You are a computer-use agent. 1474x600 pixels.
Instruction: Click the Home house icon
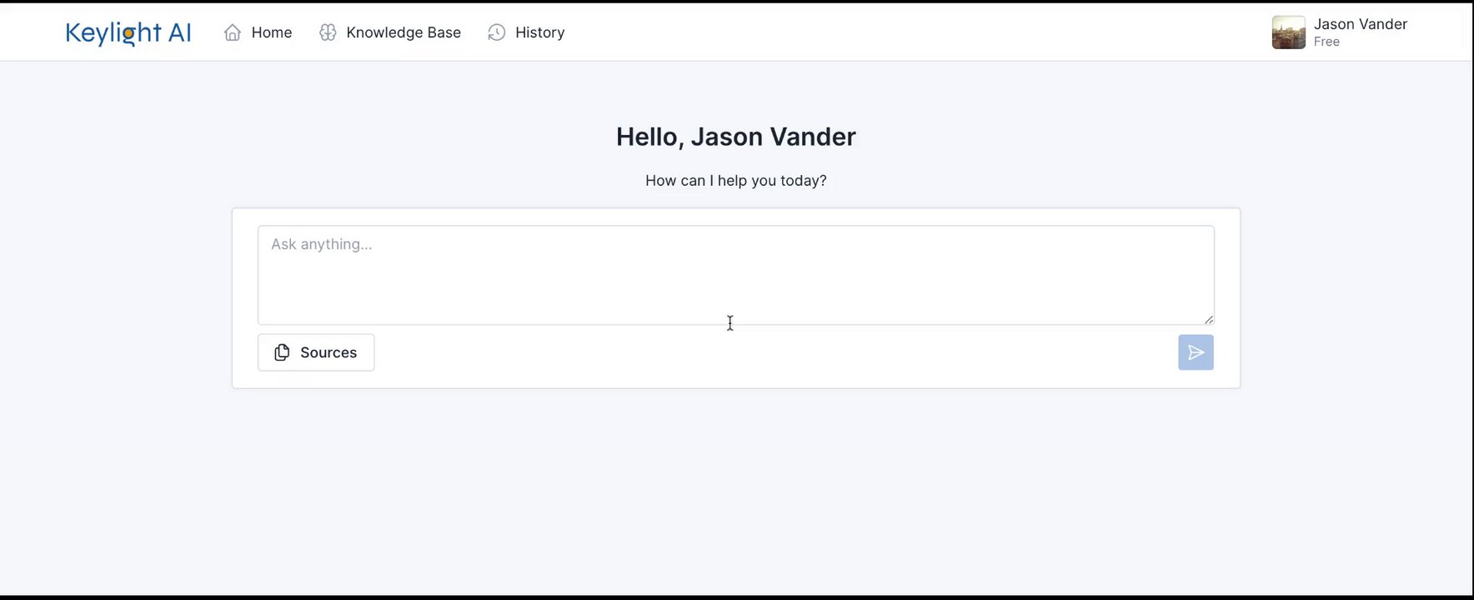tap(233, 32)
